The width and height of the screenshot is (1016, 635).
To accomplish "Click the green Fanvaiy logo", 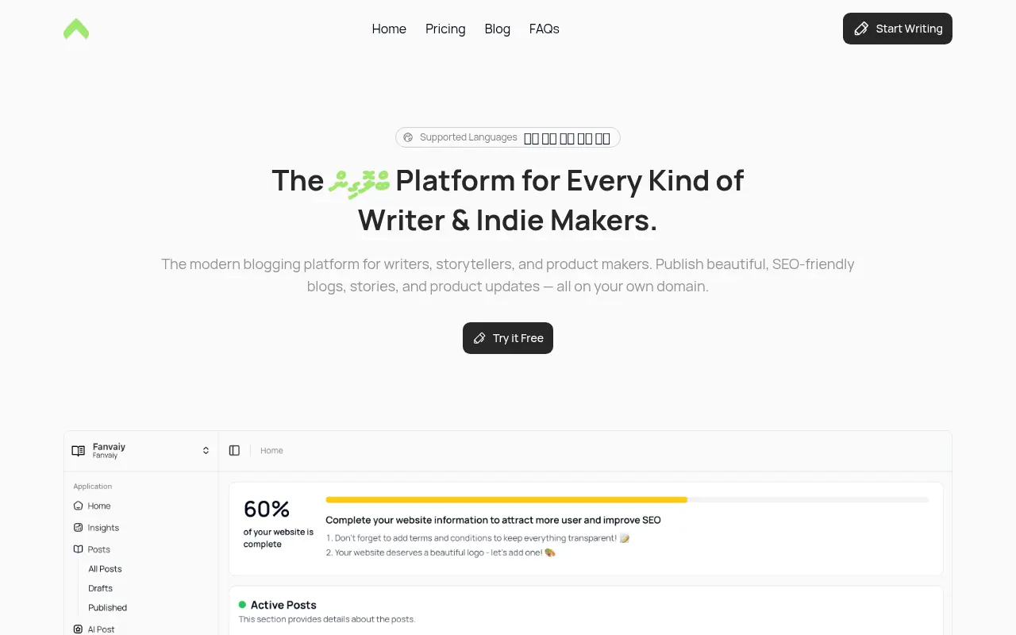I will click(x=76, y=29).
